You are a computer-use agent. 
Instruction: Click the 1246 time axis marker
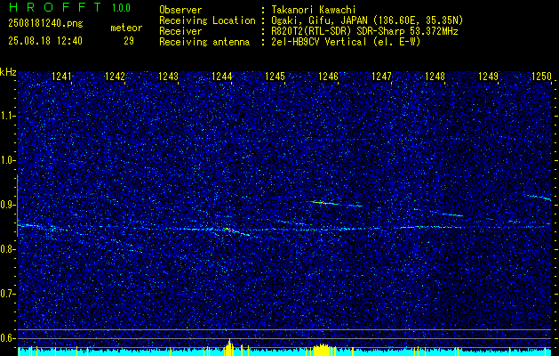click(328, 77)
